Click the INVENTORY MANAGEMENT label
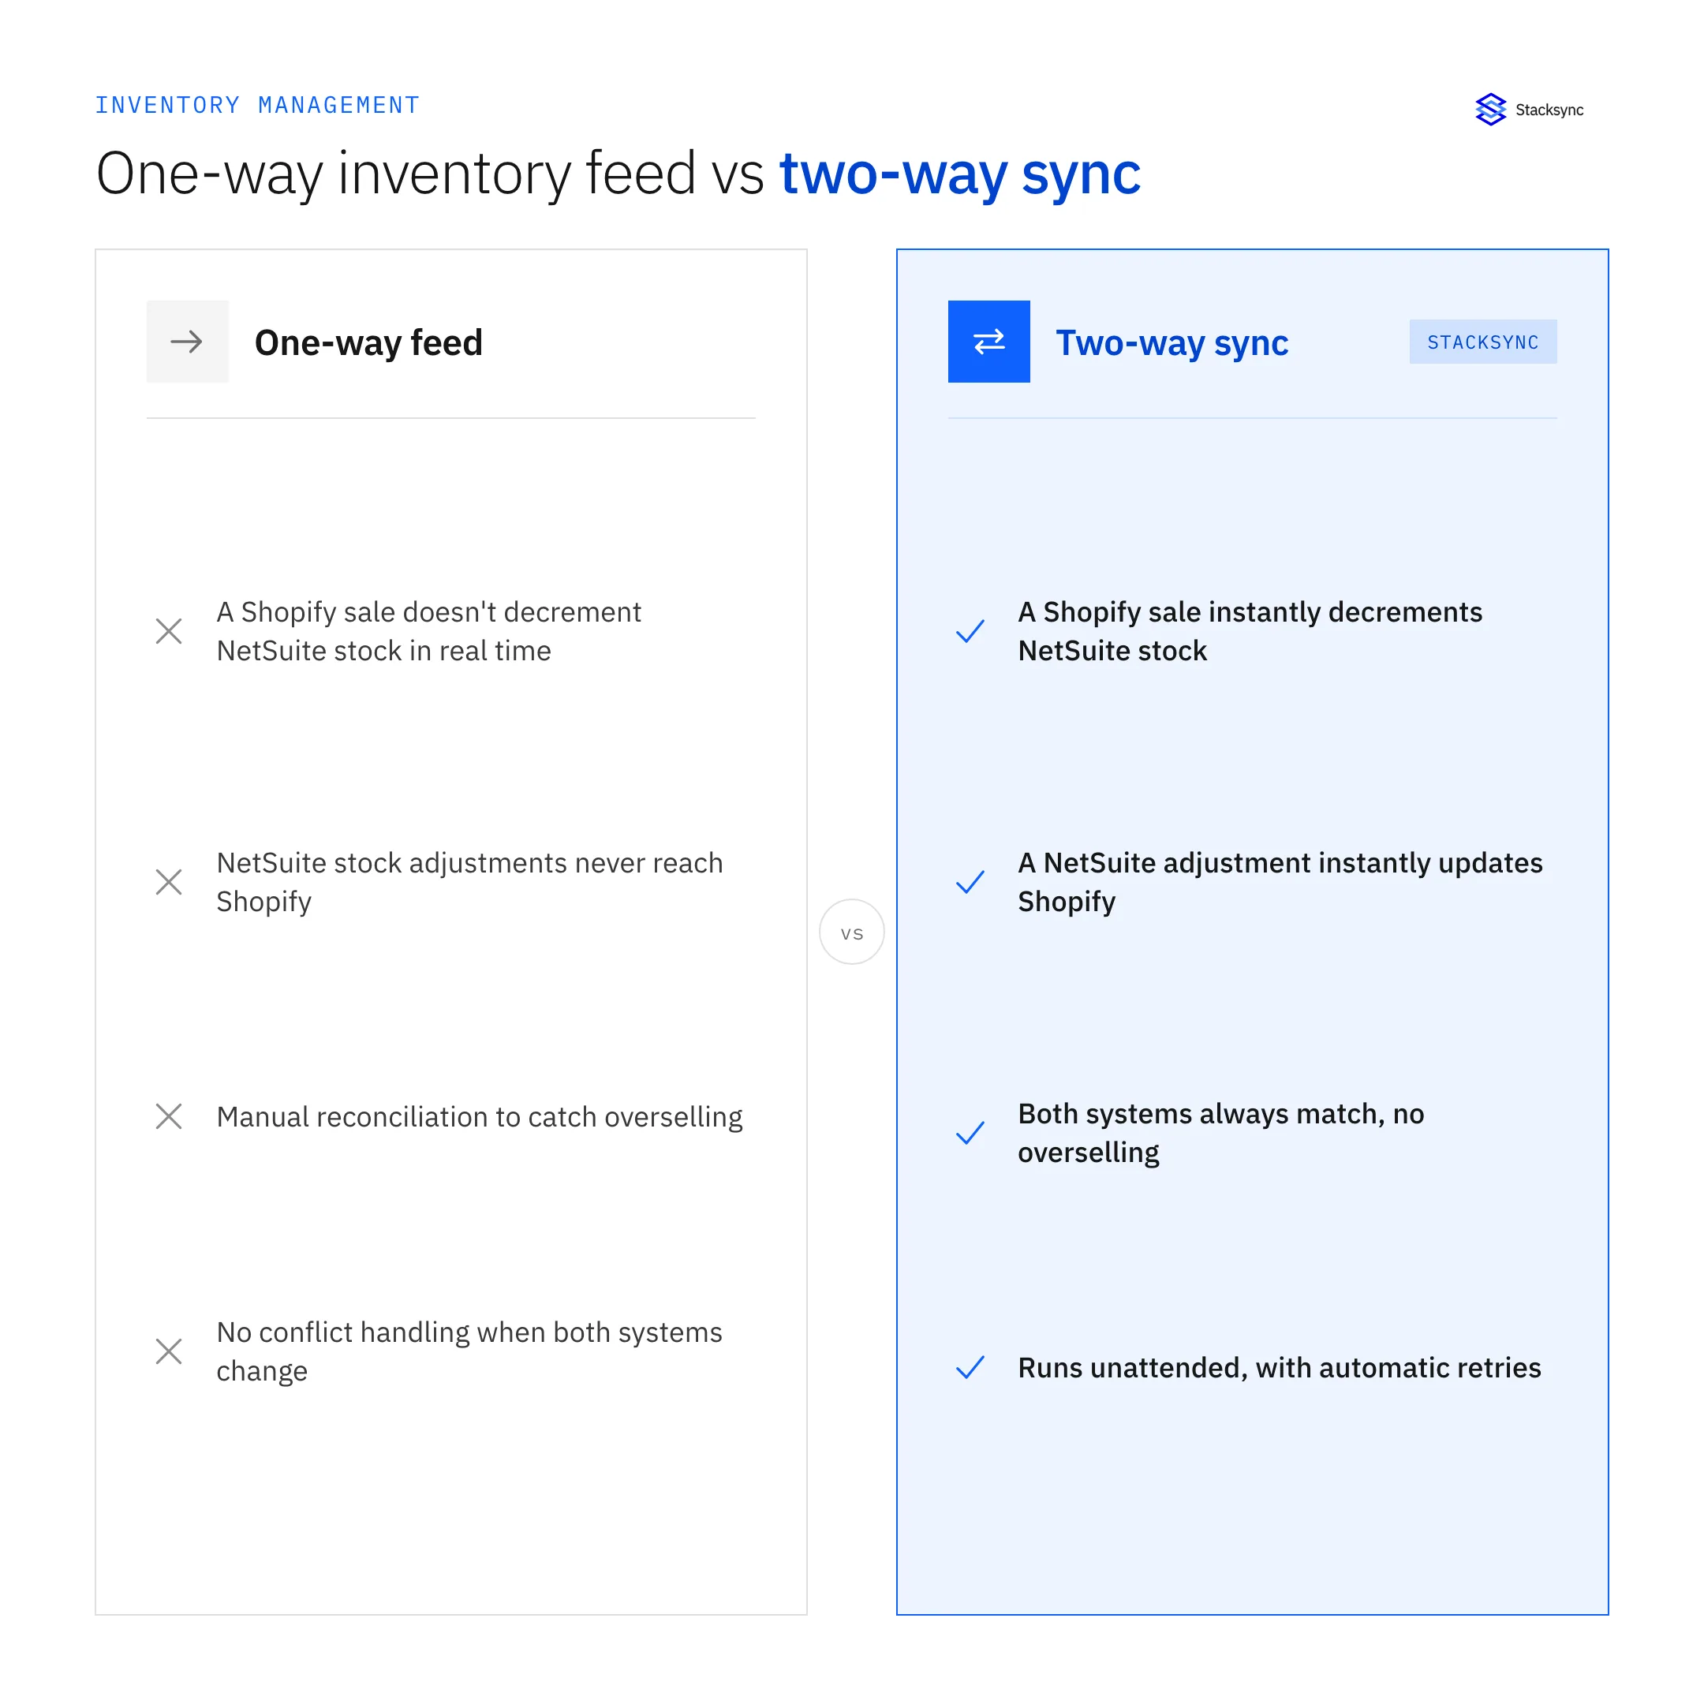 (257, 105)
